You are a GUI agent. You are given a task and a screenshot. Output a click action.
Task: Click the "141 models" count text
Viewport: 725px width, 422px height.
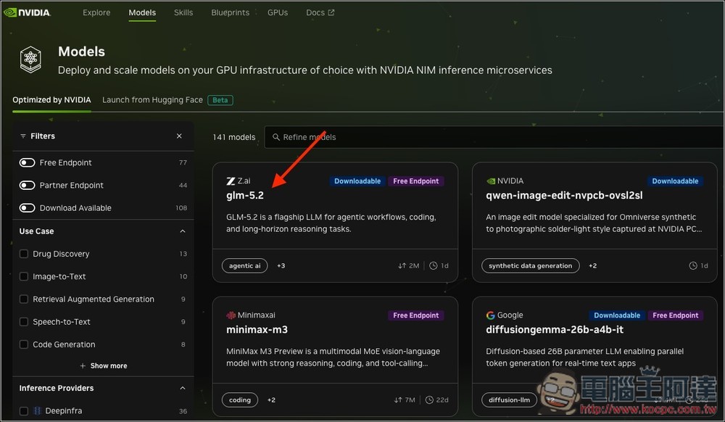[x=233, y=137]
